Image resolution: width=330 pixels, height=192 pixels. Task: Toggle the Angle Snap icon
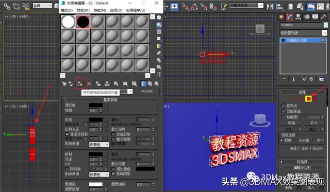[195, 7]
